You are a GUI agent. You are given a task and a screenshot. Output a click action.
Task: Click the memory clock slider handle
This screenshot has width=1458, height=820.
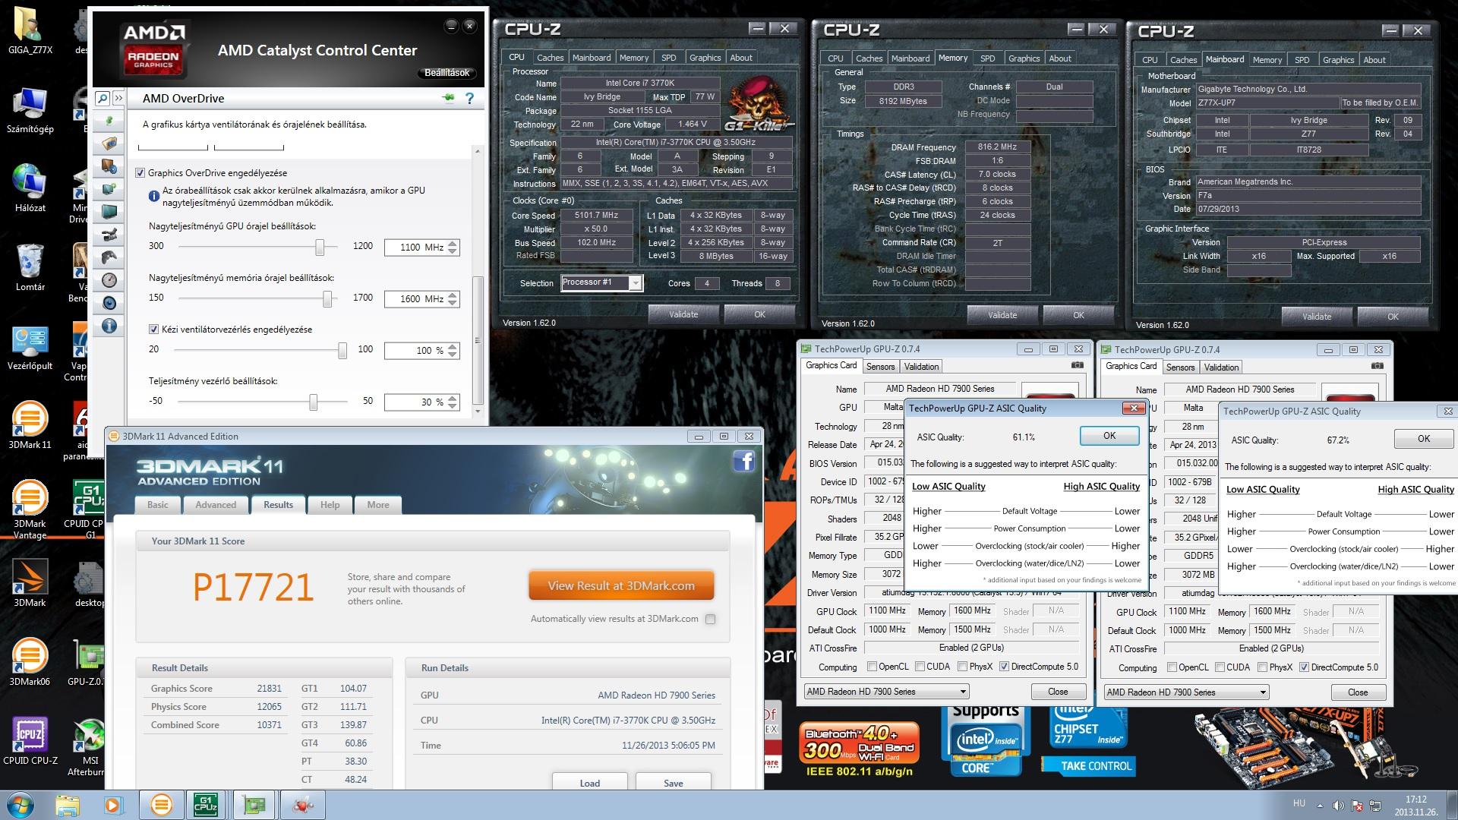(x=327, y=298)
